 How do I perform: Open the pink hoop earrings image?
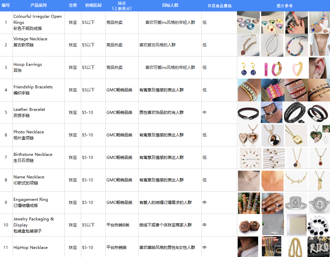point(273,69)
